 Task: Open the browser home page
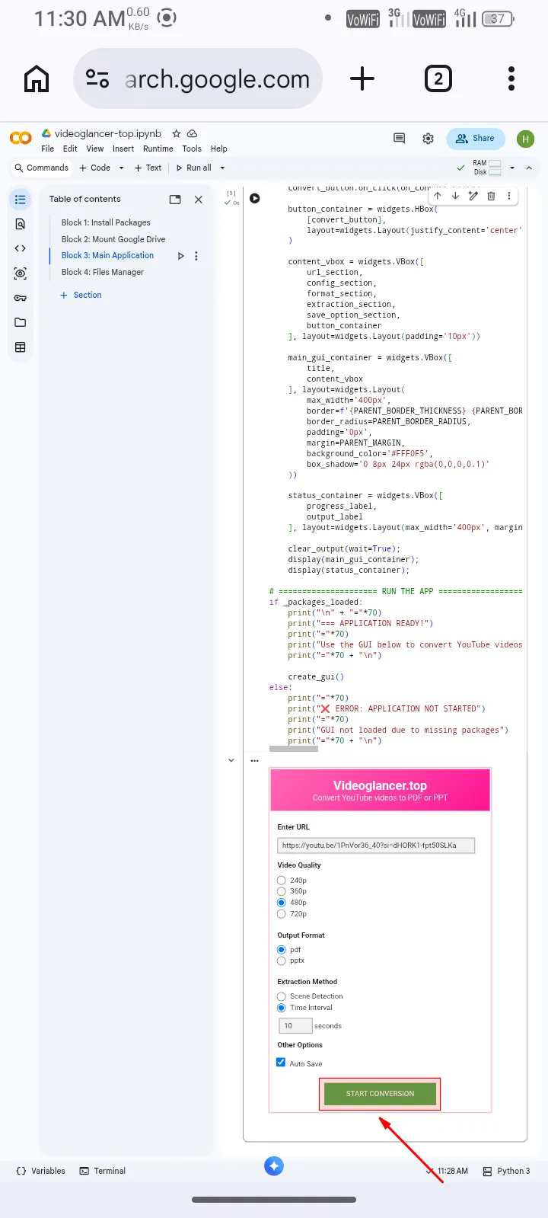coord(37,78)
